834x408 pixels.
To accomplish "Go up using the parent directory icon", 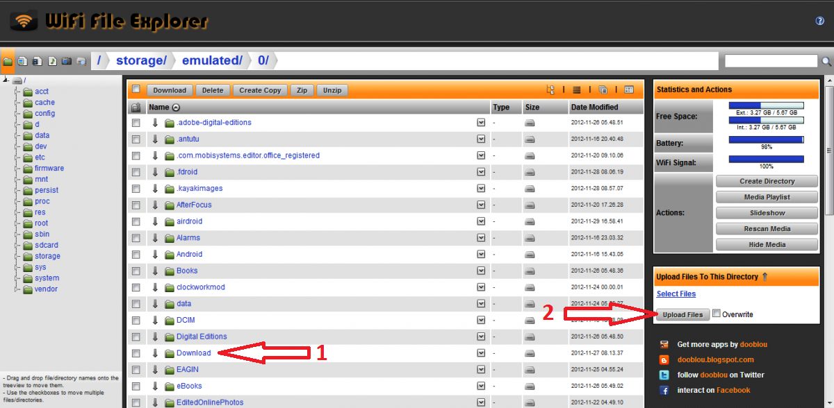I will tap(136, 108).
